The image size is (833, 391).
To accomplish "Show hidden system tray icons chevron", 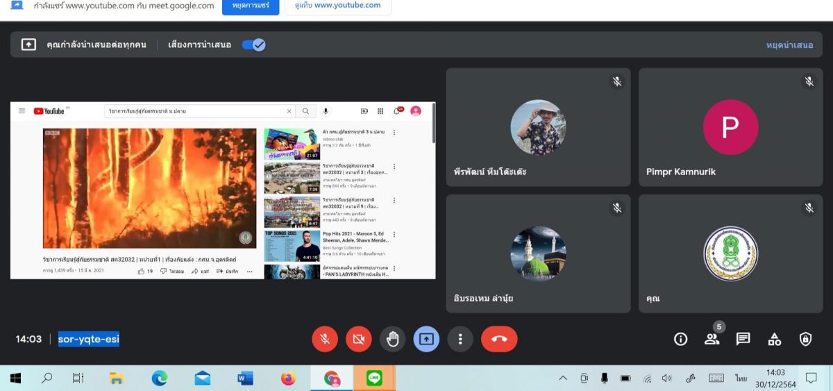I will pos(563,378).
